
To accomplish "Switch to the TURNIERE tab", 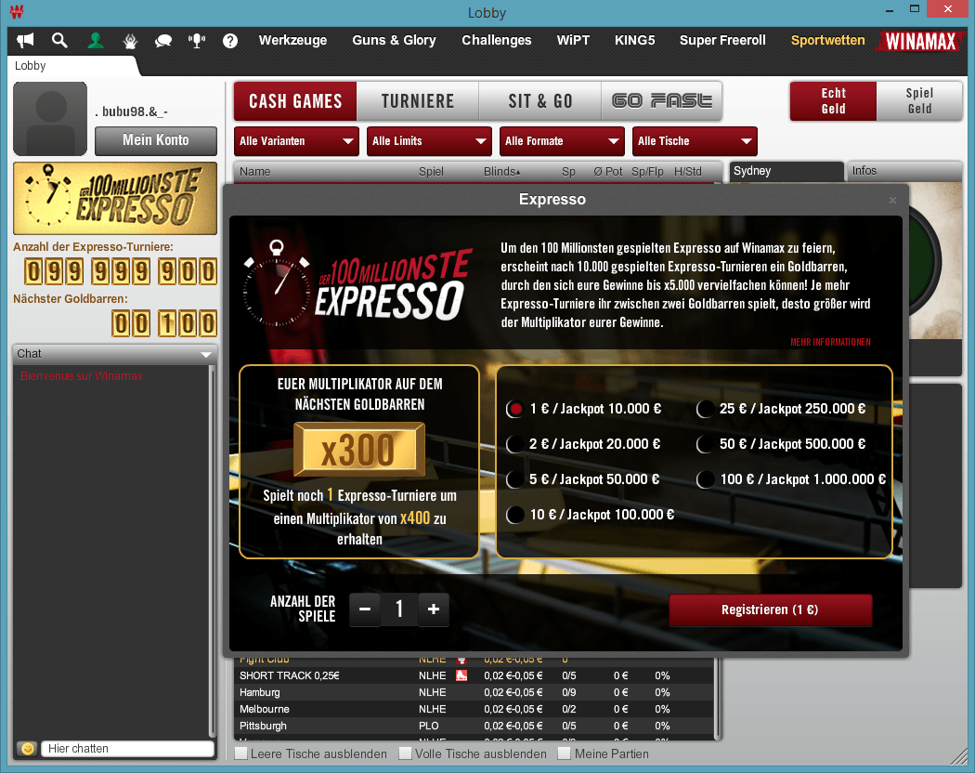I will (x=417, y=101).
